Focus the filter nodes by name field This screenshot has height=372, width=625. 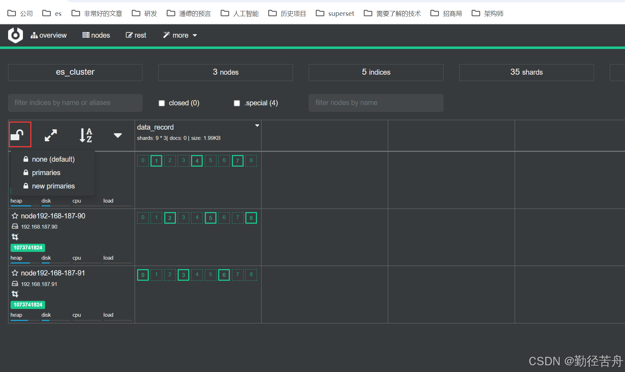pos(376,103)
